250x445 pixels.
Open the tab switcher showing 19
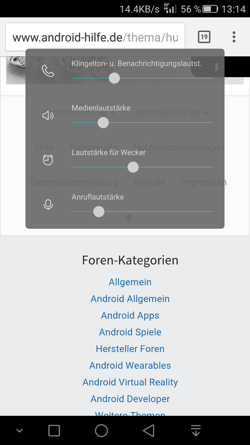204,37
